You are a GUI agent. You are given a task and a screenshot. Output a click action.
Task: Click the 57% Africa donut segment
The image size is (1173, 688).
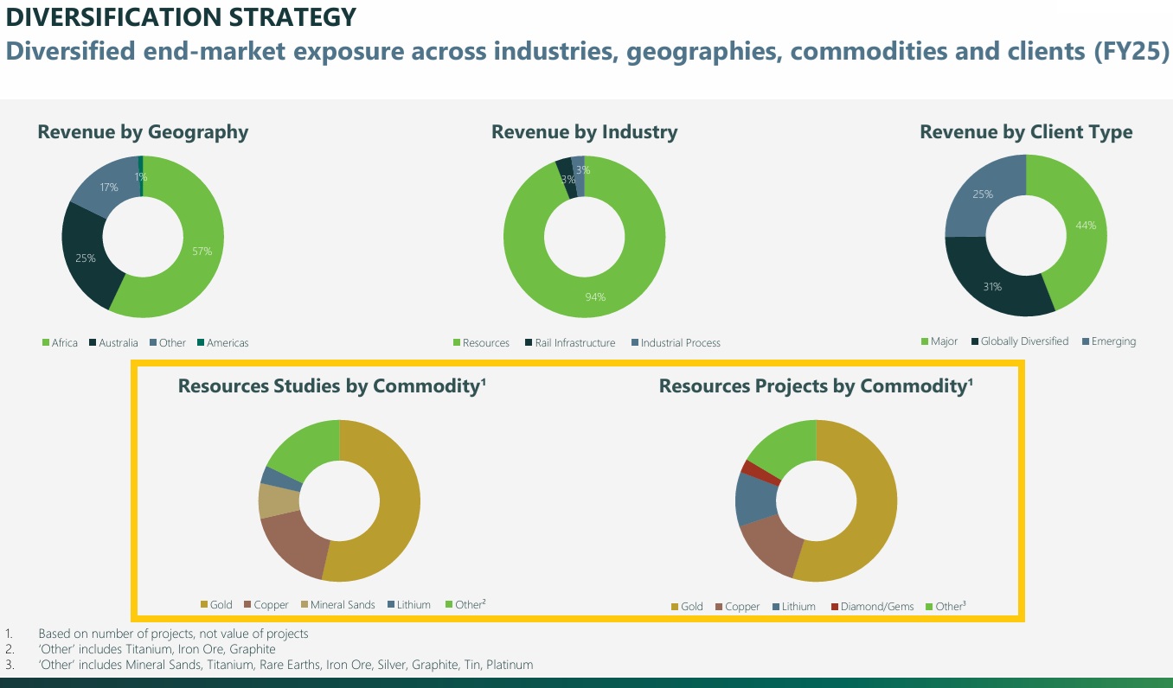click(x=202, y=252)
